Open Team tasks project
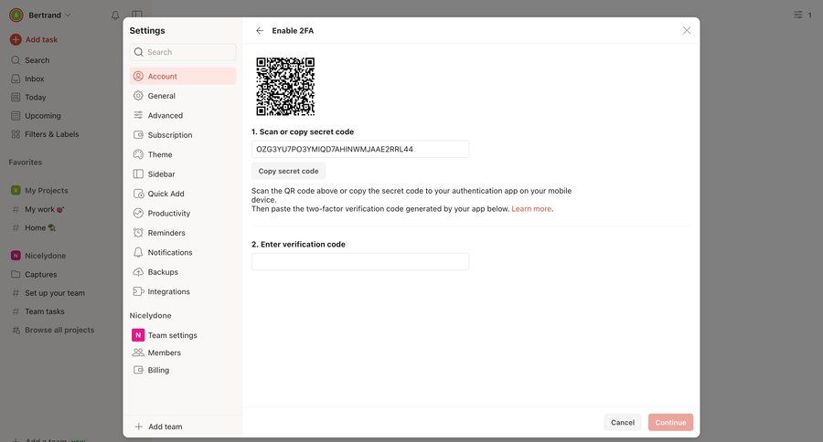Screen dimensions: 823x442 tap(45, 311)
